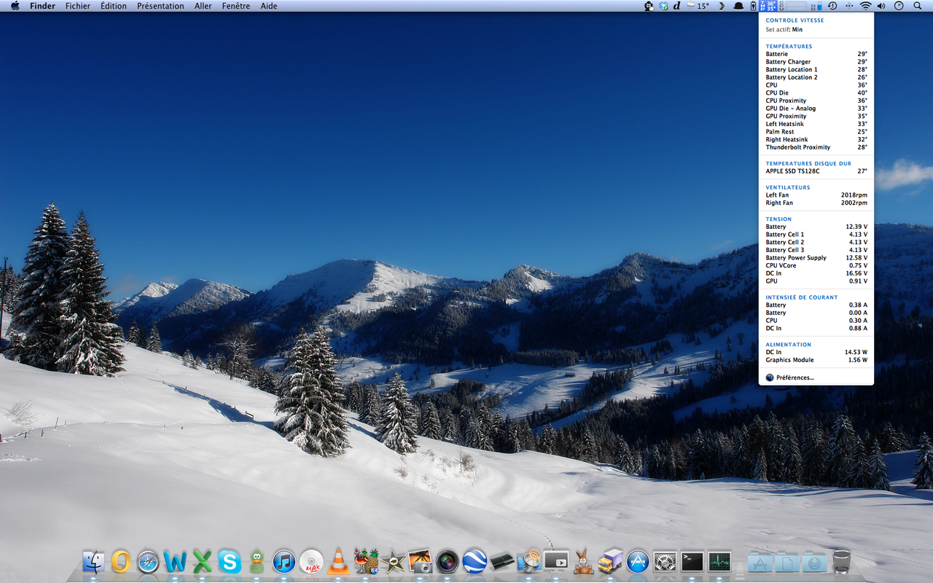Viewport: 933px width, 583px height.
Task: Click the volume speaker icon
Action: (881, 6)
